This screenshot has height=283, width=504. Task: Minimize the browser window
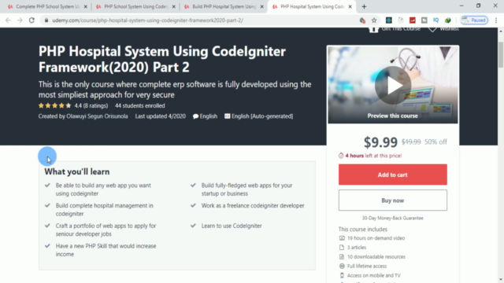(461, 6)
